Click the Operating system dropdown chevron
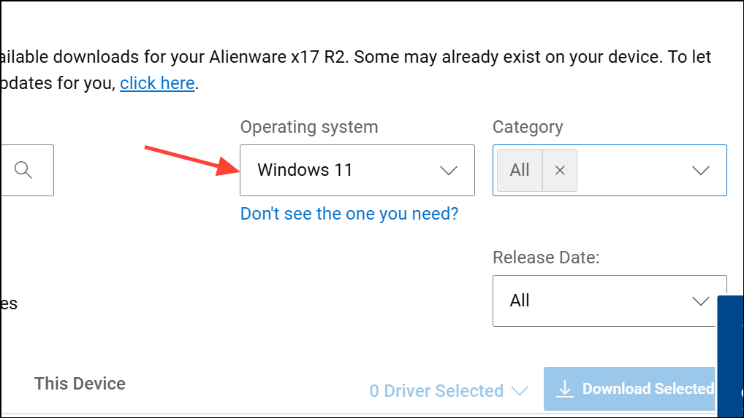744x418 pixels. (x=448, y=171)
